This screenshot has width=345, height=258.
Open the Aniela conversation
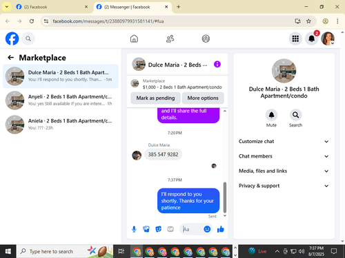[x=61, y=125]
